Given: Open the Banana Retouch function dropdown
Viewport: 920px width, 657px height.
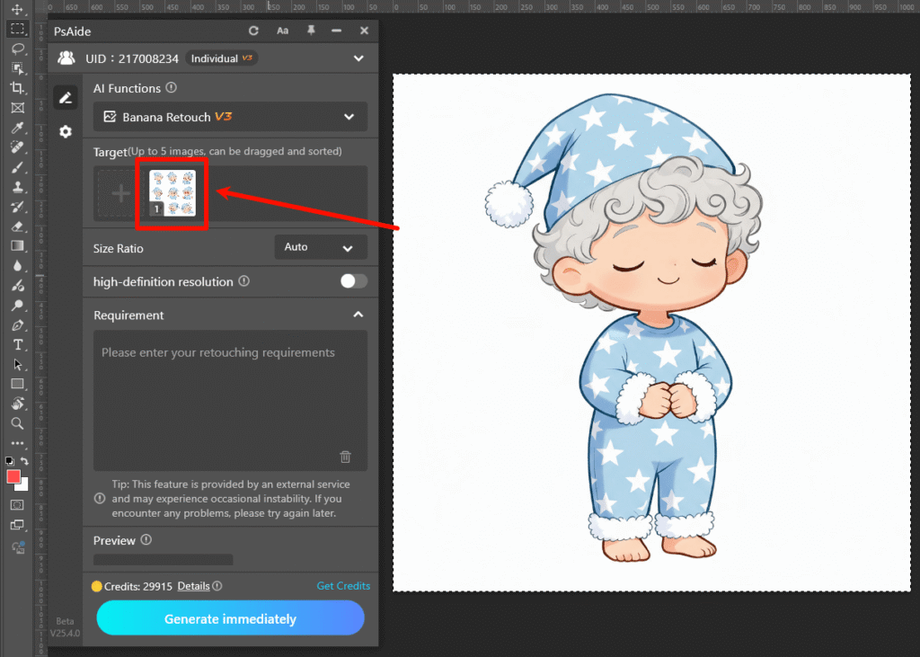Looking at the screenshot, I should click(230, 117).
